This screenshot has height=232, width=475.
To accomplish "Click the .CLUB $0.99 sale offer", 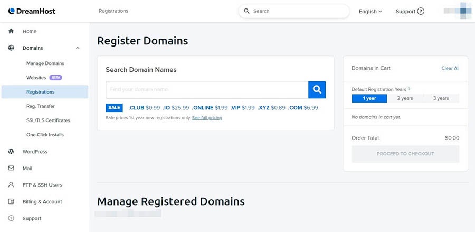I will pos(144,108).
